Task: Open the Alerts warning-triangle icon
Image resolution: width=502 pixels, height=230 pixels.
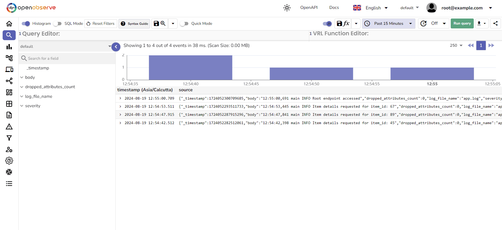Action: [x=9, y=127]
